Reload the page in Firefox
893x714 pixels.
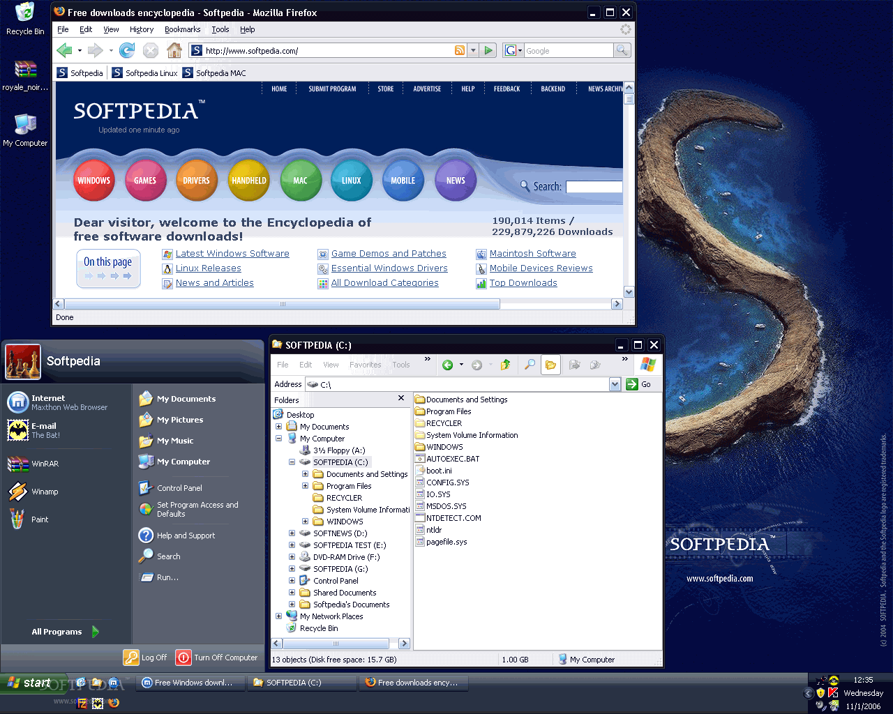pos(127,50)
